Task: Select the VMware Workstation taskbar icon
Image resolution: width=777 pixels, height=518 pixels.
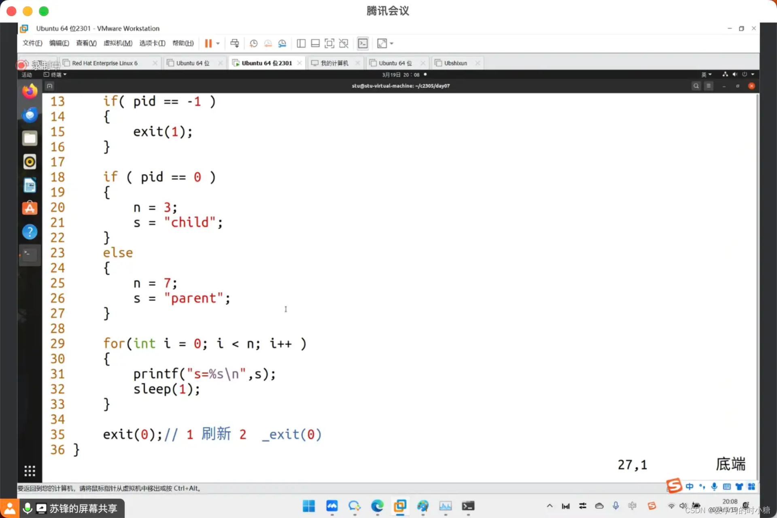Action: tap(400, 506)
